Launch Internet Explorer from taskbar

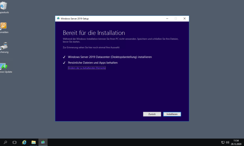pyautogui.click(x=24, y=142)
